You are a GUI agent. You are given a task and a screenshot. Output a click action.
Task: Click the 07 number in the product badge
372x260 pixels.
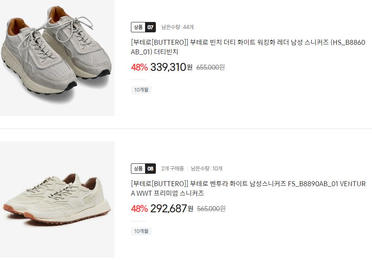point(150,27)
